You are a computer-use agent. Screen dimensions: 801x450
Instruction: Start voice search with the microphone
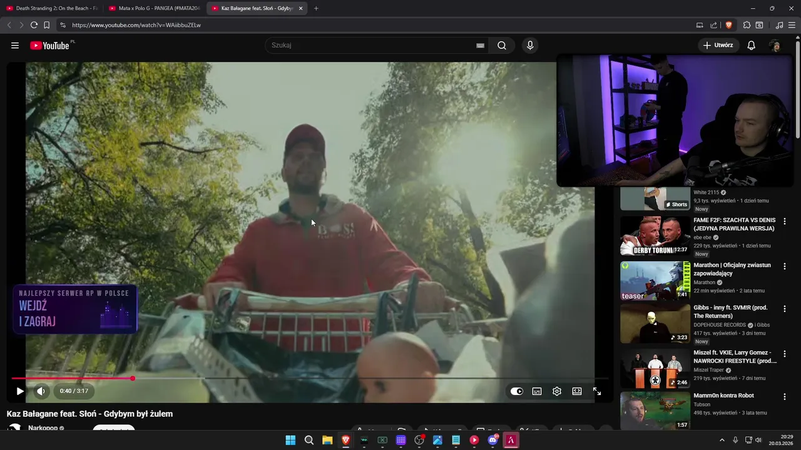click(530, 45)
